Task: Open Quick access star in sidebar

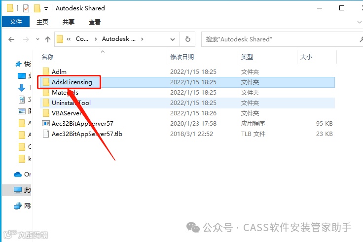Action: [18, 64]
